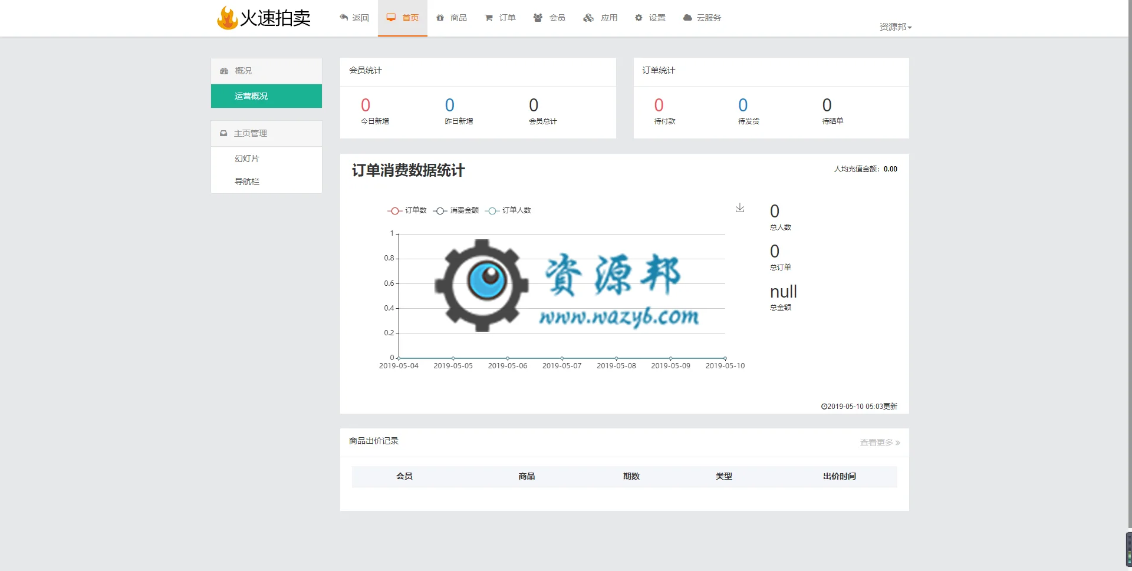Click the 2019-05-07 data point on chart

point(562,358)
